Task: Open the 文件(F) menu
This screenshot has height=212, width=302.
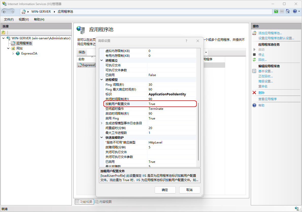Action: (9, 20)
